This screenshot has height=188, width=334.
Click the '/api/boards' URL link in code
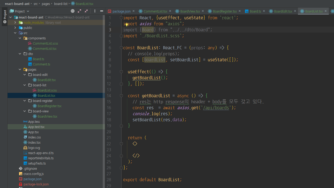click(x=216, y=108)
